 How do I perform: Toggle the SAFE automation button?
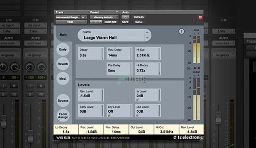coord(125,22)
